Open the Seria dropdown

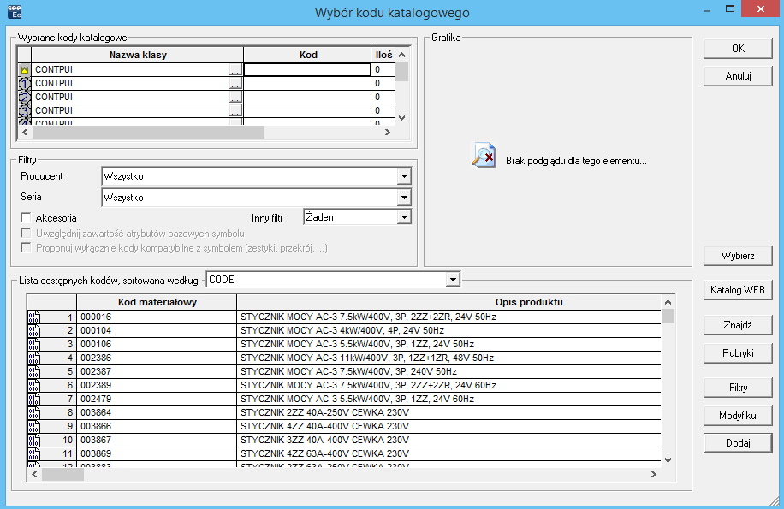404,198
